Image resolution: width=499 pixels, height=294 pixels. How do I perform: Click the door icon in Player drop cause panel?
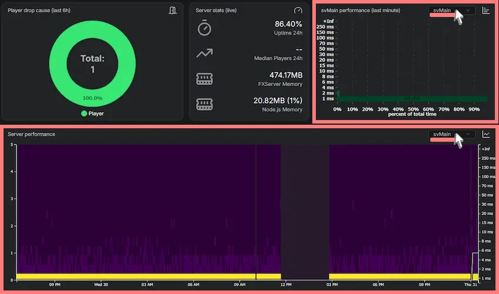pyautogui.click(x=173, y=11)
